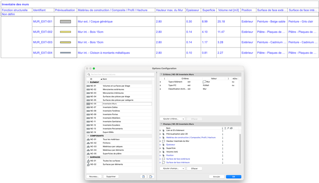This screenshot has width=319, height=183.
Task: Select NC-02 Finitions row
Action: click(119, 143)
